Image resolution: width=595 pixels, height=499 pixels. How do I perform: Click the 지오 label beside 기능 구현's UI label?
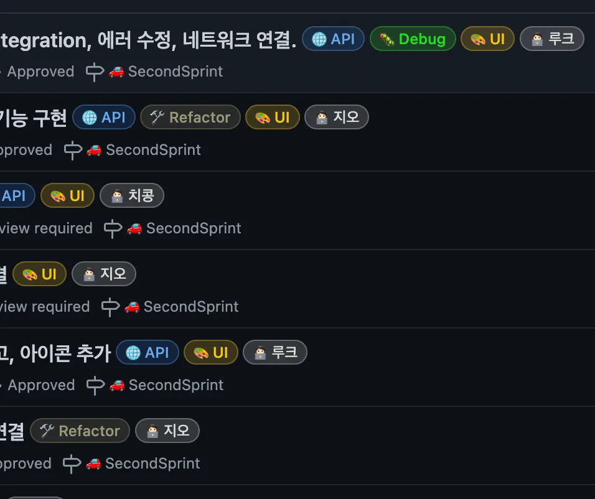(337, 118)
